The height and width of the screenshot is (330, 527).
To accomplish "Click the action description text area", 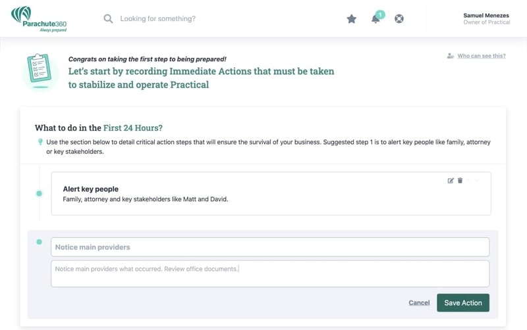I will (x=270, y=273).
